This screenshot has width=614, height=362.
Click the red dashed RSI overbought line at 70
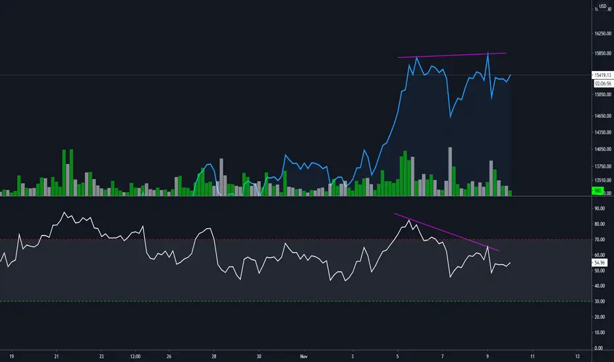tap(296, 239)
